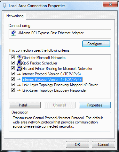Click the Topology Discovery Responder icon
119x152 pixels.
coord(19,90)
